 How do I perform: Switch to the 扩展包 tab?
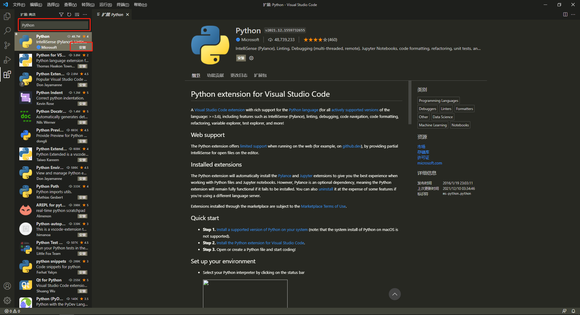(x=260, y=75)
